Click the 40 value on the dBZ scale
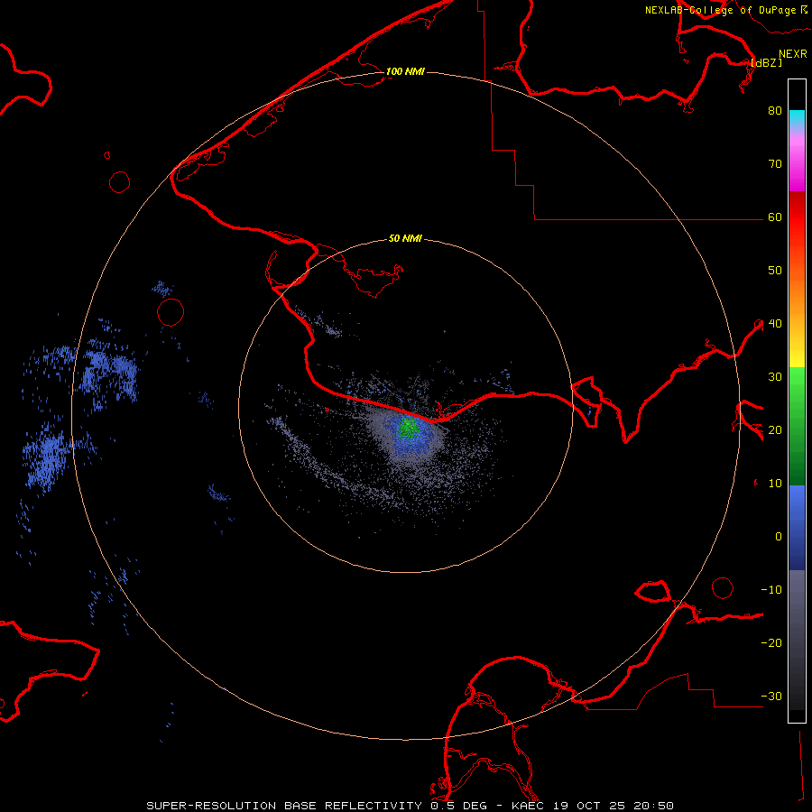Screen dimensions: 812x812 point(775,324)
